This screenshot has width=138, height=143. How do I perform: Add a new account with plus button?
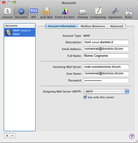(x=7, y=136)
